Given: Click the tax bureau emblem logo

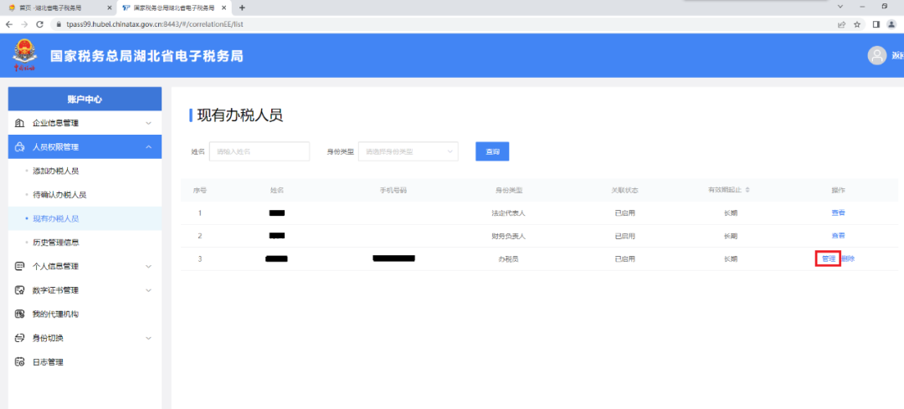Looking at the screenshot, I should click(x=25, y=55).
